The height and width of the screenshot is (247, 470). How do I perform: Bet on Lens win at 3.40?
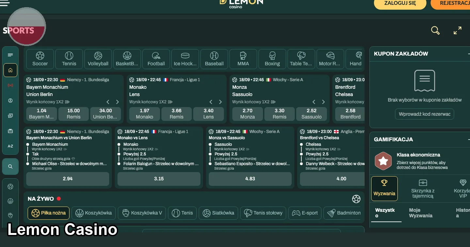pyautogui.click(x=209, y=114)
